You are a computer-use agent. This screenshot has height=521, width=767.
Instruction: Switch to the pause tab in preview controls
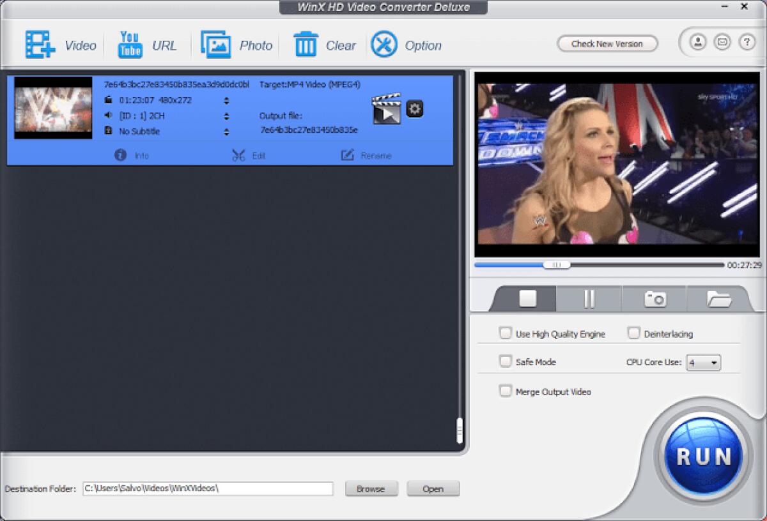tap(588, 298)
